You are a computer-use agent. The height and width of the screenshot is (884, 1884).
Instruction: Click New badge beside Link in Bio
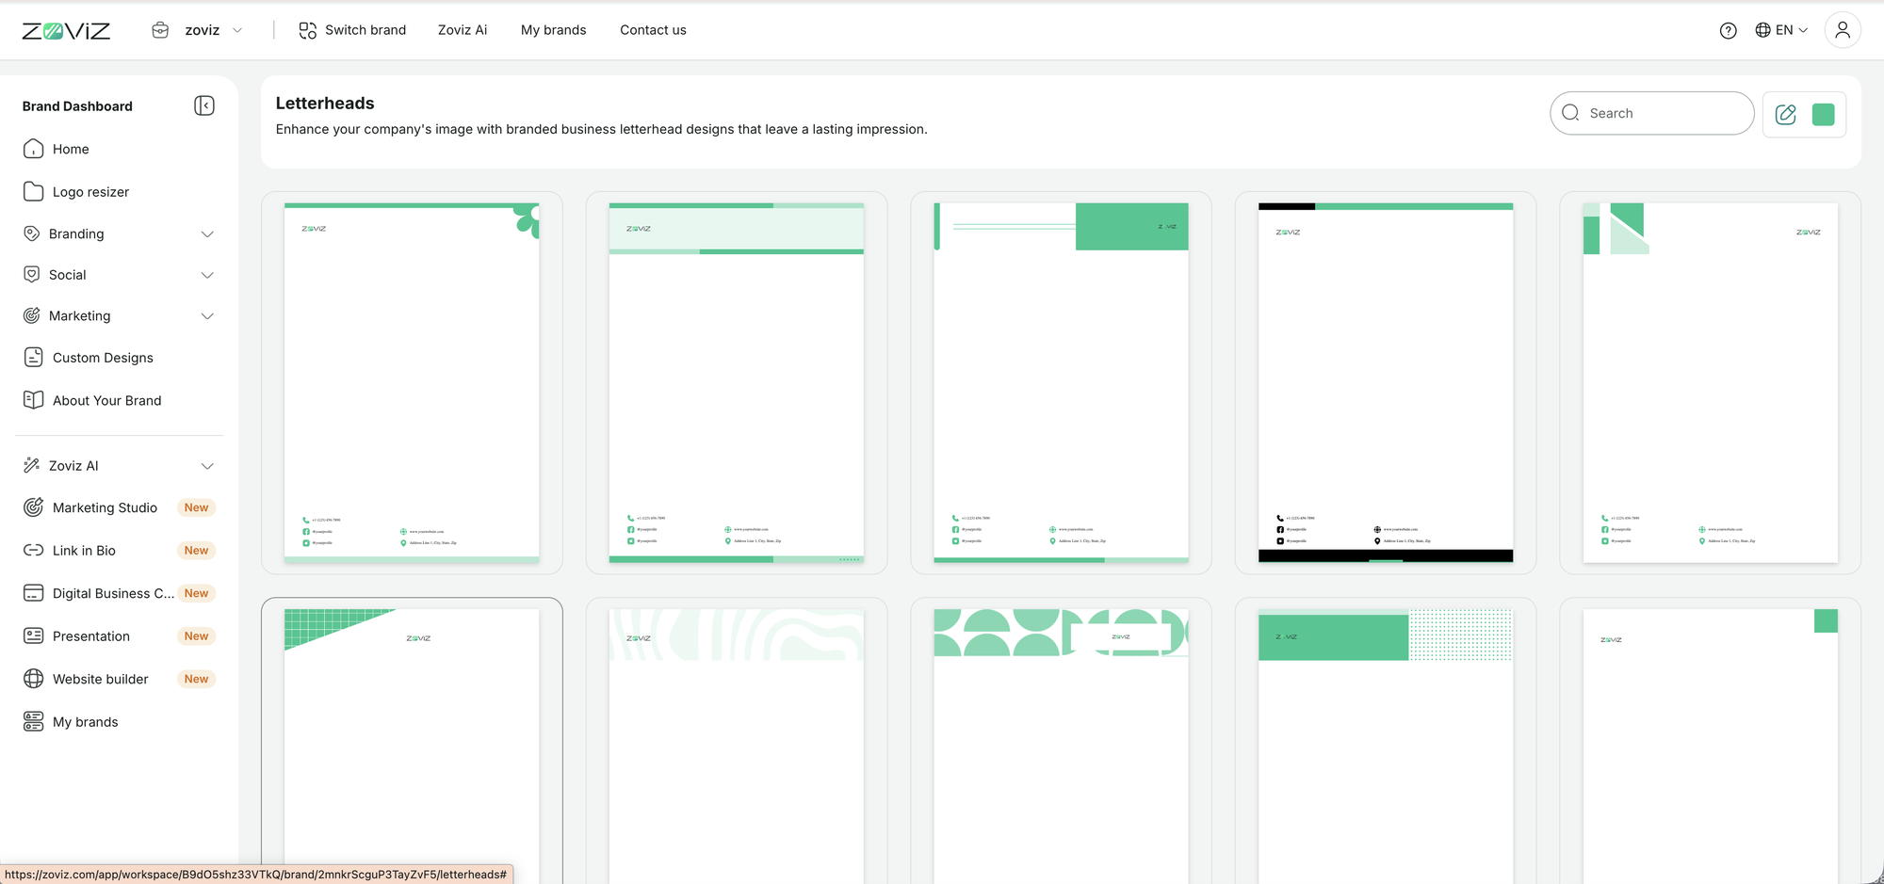click(196, 550)
